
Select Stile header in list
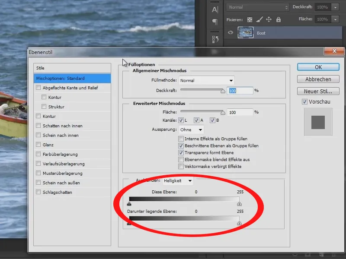point(72,68)
